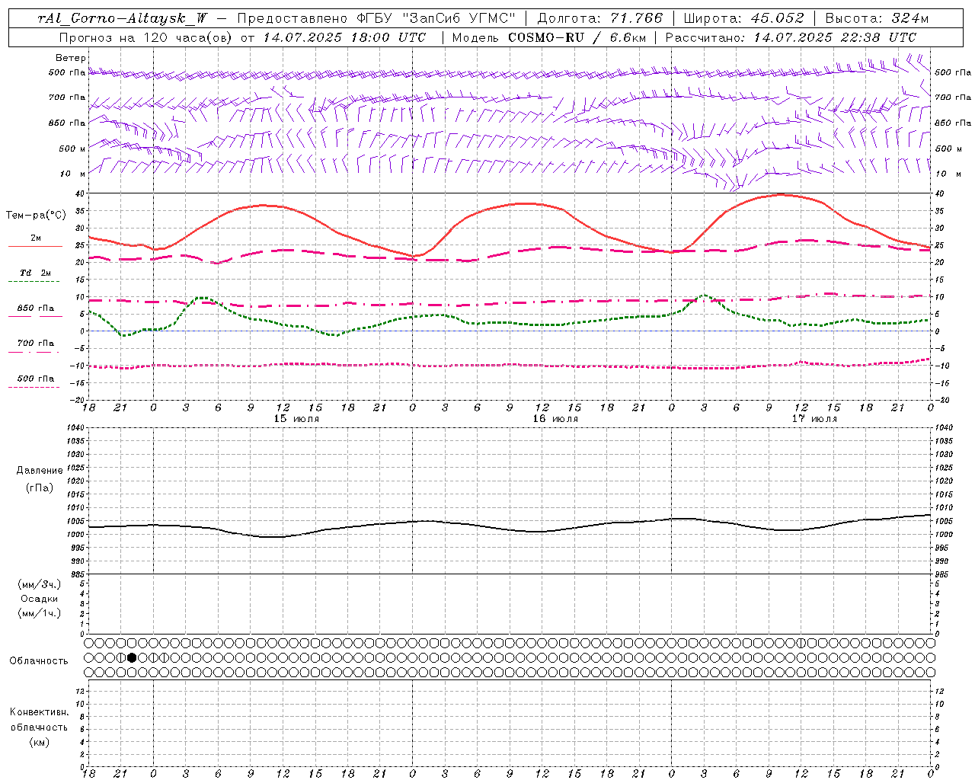The width and height of the screenshot is (975, 780).
Task: Click the dotted line sample under the 500 гПа temperature legend
Action: (x=34, y=388)
